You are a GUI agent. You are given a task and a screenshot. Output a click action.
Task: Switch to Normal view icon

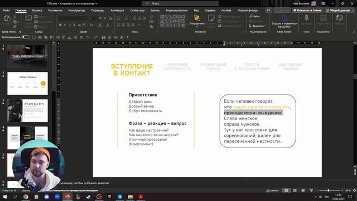(286, 190)
